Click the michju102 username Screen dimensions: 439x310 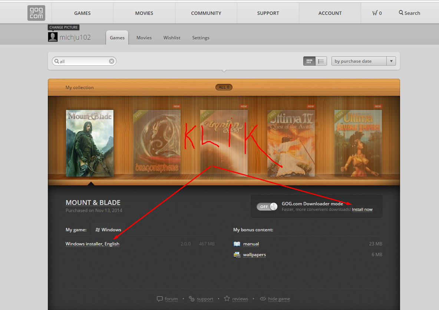pos(75,37)
